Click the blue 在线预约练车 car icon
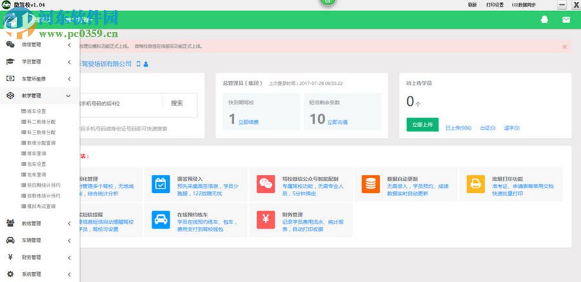 tap(160, 220)
